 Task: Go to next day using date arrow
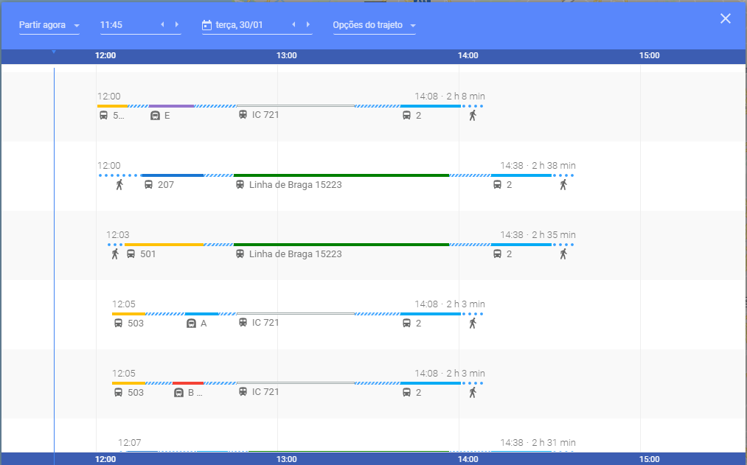(x=308, y=25)
